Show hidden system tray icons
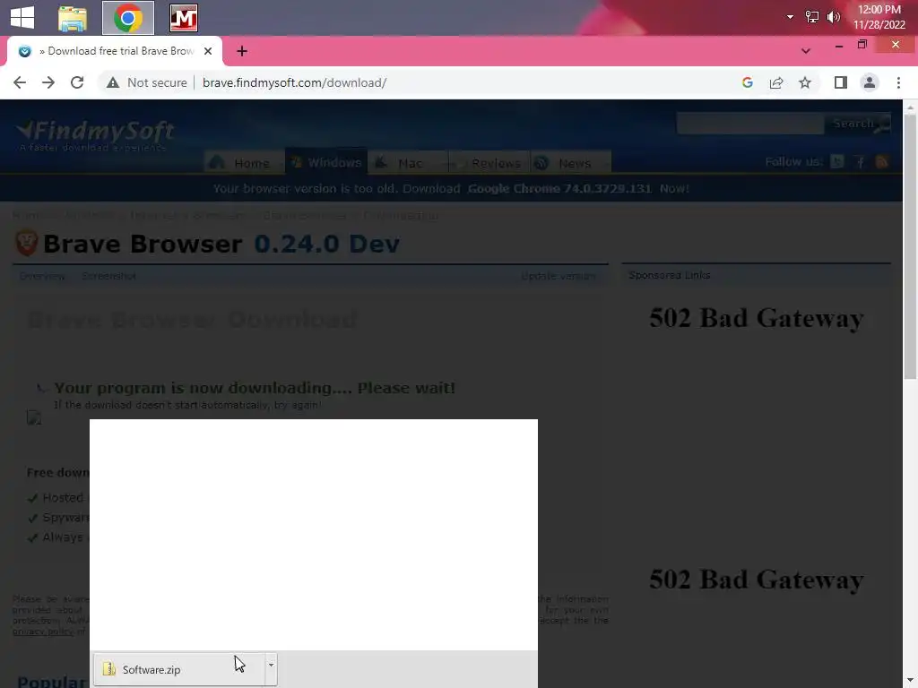 790,17
